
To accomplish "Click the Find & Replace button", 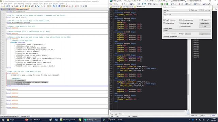I will tap(204, 23).
